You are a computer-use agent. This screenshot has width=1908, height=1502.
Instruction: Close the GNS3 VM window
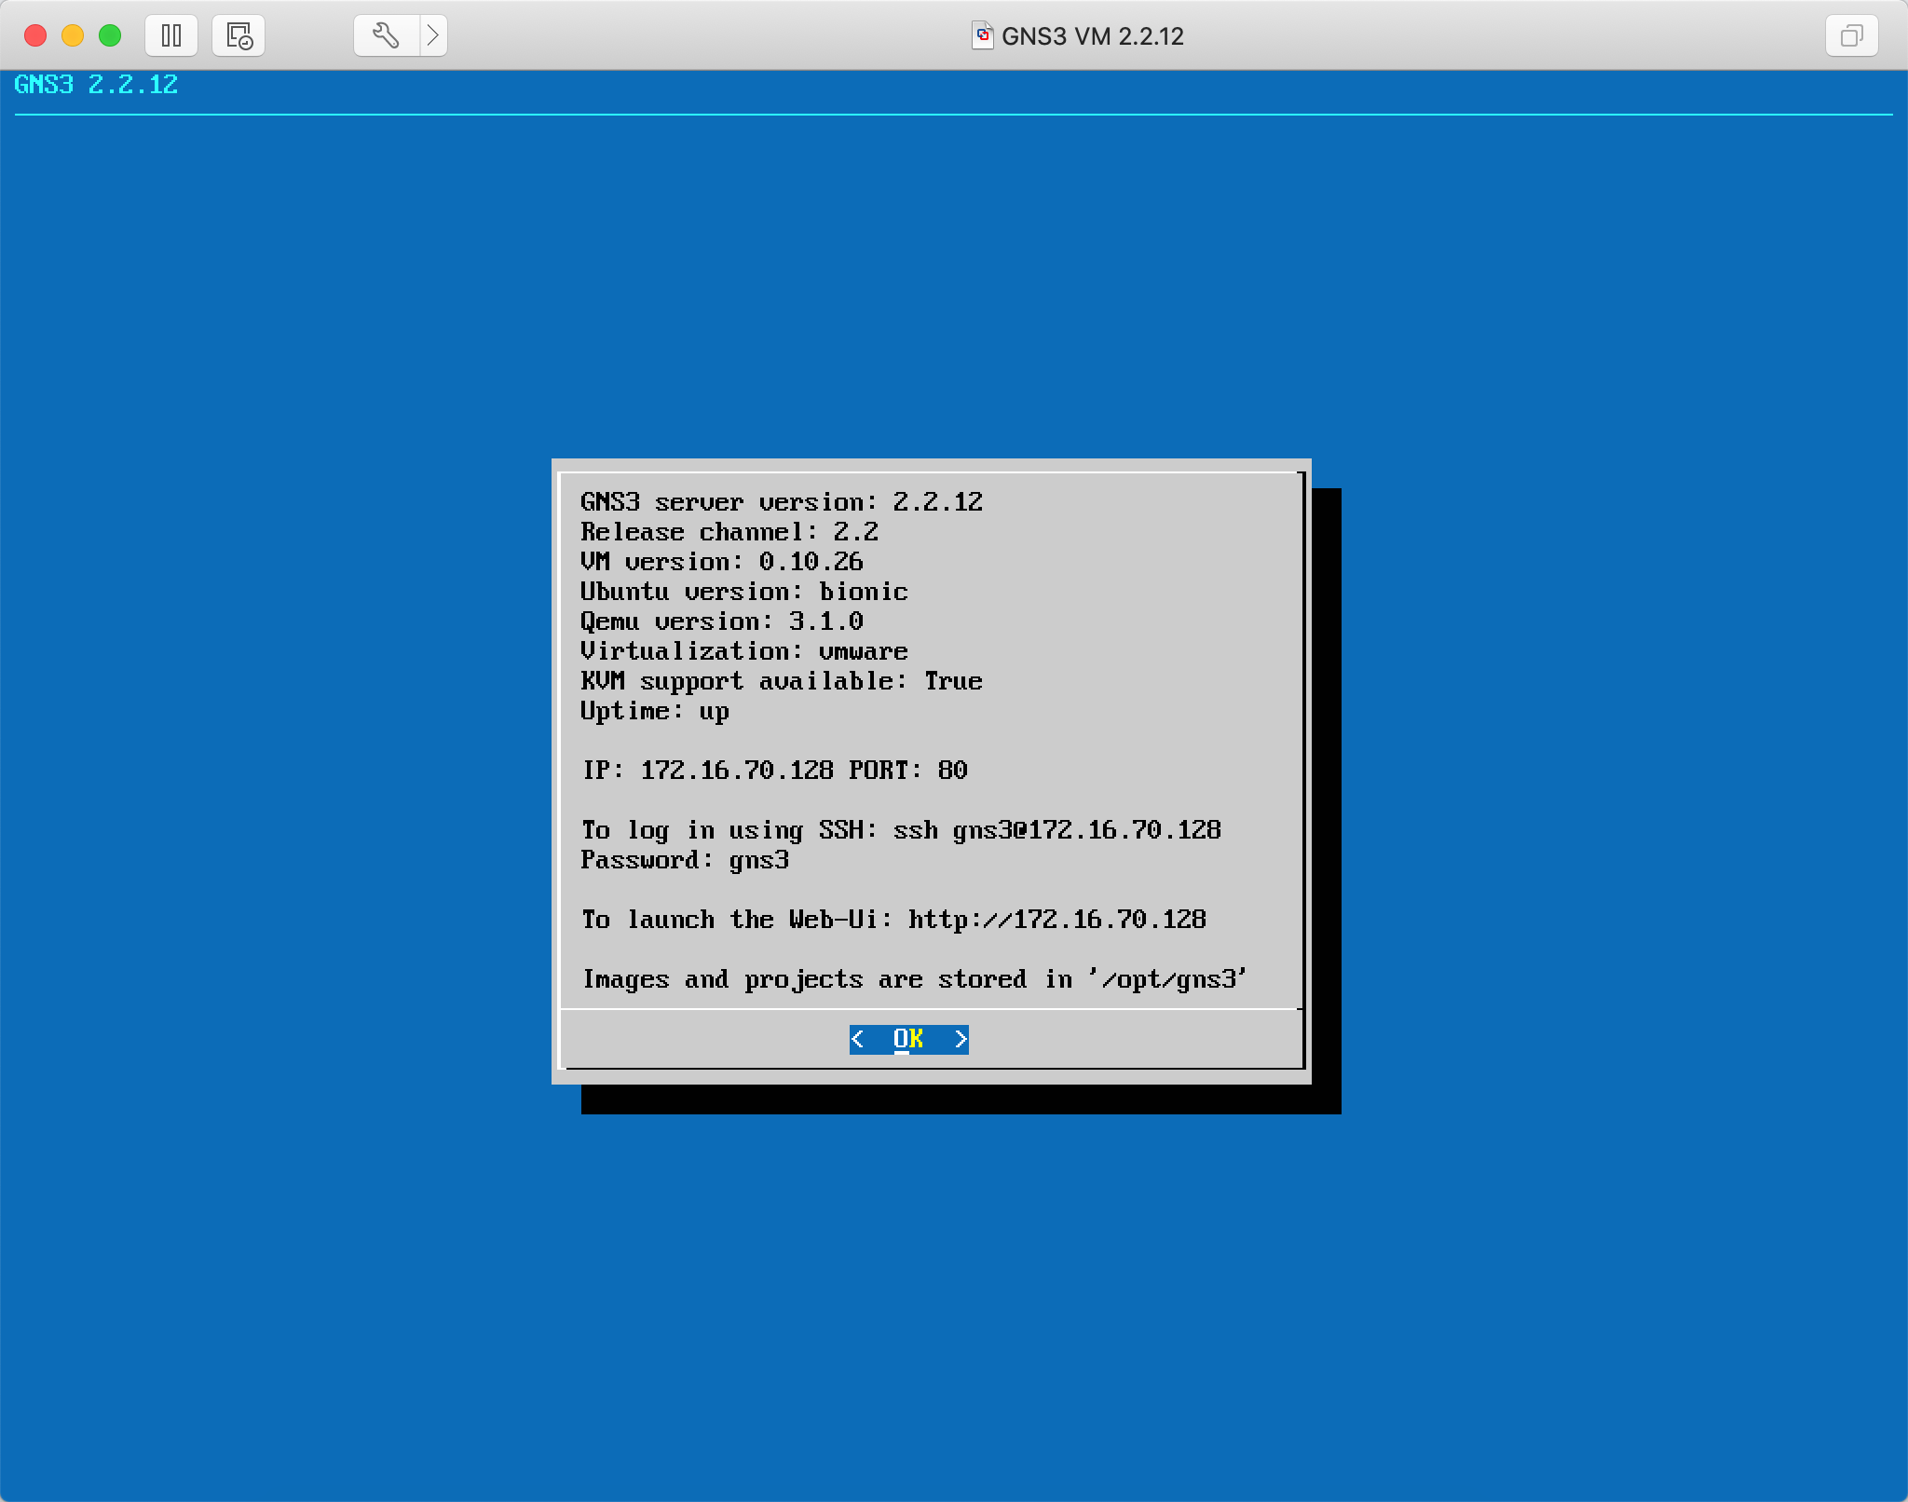click(35, 35)
